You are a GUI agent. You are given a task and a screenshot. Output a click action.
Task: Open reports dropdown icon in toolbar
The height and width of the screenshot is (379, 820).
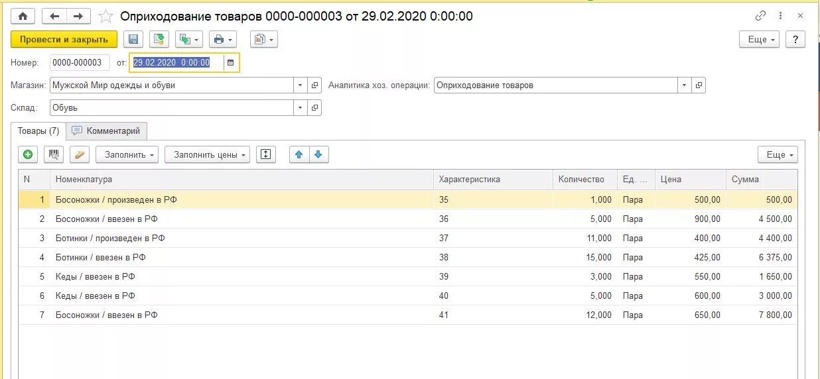pyautogui.click(x=264, y=40)
